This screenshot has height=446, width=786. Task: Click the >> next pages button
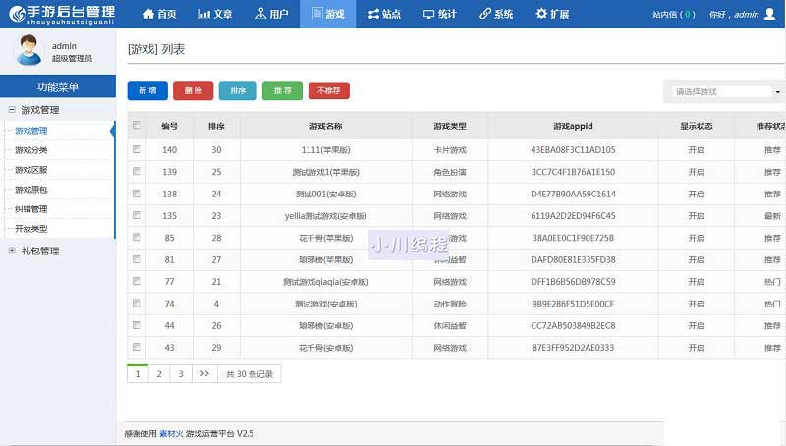[x=204, y=374]
